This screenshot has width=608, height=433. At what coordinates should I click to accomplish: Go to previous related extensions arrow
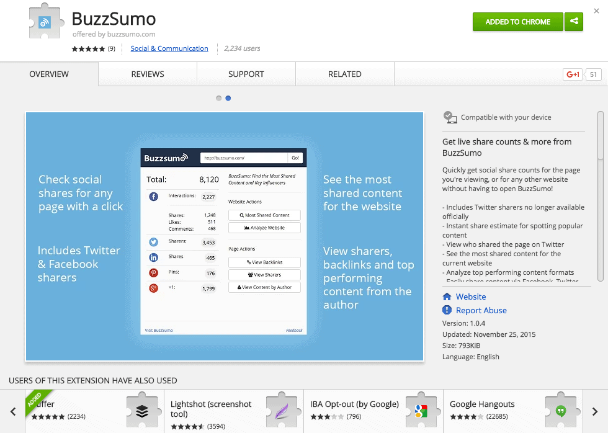point(13,411)
